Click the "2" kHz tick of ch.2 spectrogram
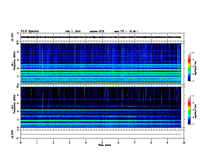Viewport: 207px width, 160px height. (18, 119)
